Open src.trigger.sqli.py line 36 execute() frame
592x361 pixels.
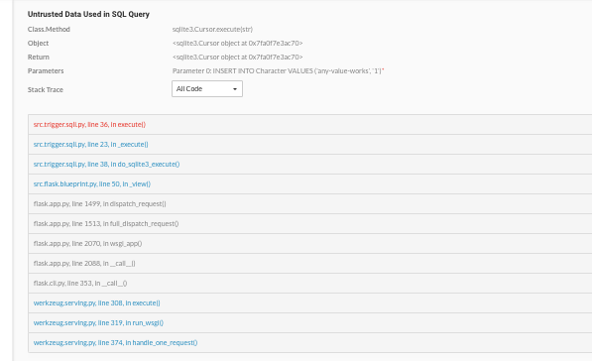tap(89, 124)
